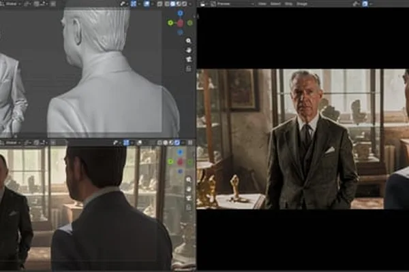Click blue Z axis in top viewport gizmo
The image size is (409, 272).
coord(180,13)
